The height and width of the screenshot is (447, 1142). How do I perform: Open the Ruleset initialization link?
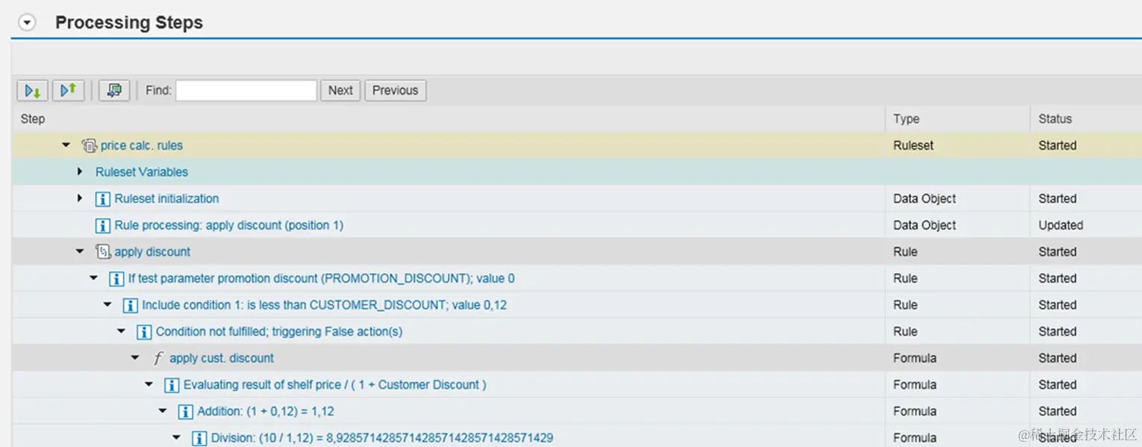[166, 199]
